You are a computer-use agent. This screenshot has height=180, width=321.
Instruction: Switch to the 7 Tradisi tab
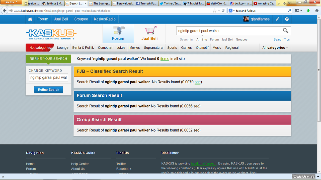pos(193,3)
